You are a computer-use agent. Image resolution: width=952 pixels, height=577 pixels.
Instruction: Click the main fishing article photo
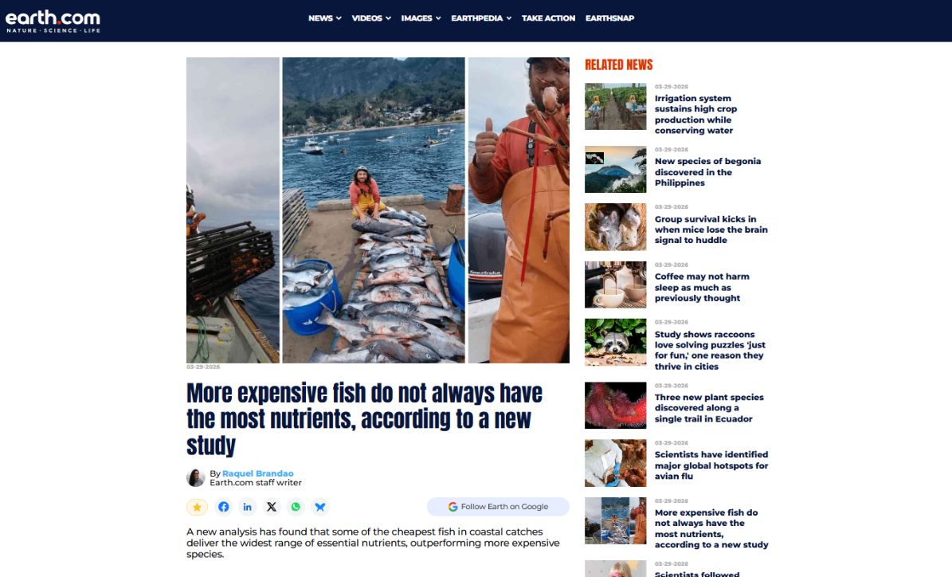pyautogui.click(x=378, y=210)
